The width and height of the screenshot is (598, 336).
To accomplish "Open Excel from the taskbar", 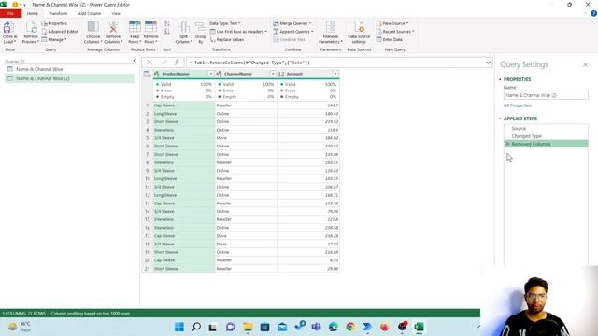I will (419, 327).
